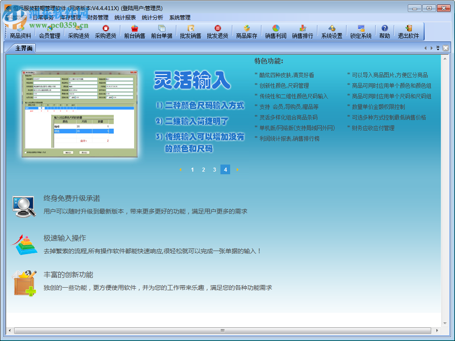Viewport: 455px width, 341px height.
Task: Open 系统管理 menu
Action: point(180,18)
